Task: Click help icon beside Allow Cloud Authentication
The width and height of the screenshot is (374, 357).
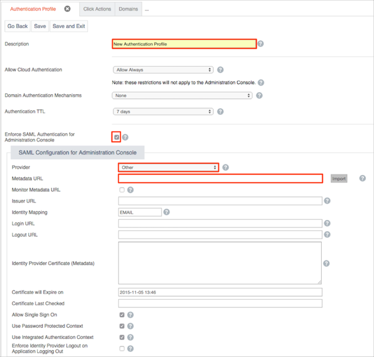Action: point(221,70)
